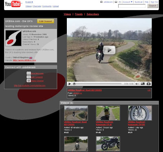The width and height of the screenshot is (163, 152).
Task: Focus the search text field
Action: pyautogui.click(x=132, y=6)
